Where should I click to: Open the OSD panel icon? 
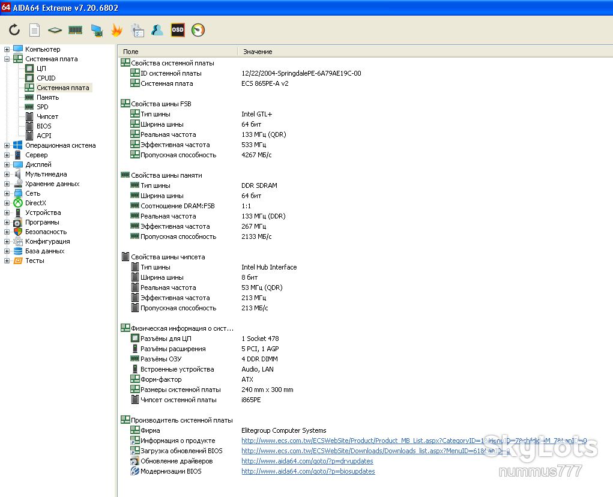click(x=178, y=30)
